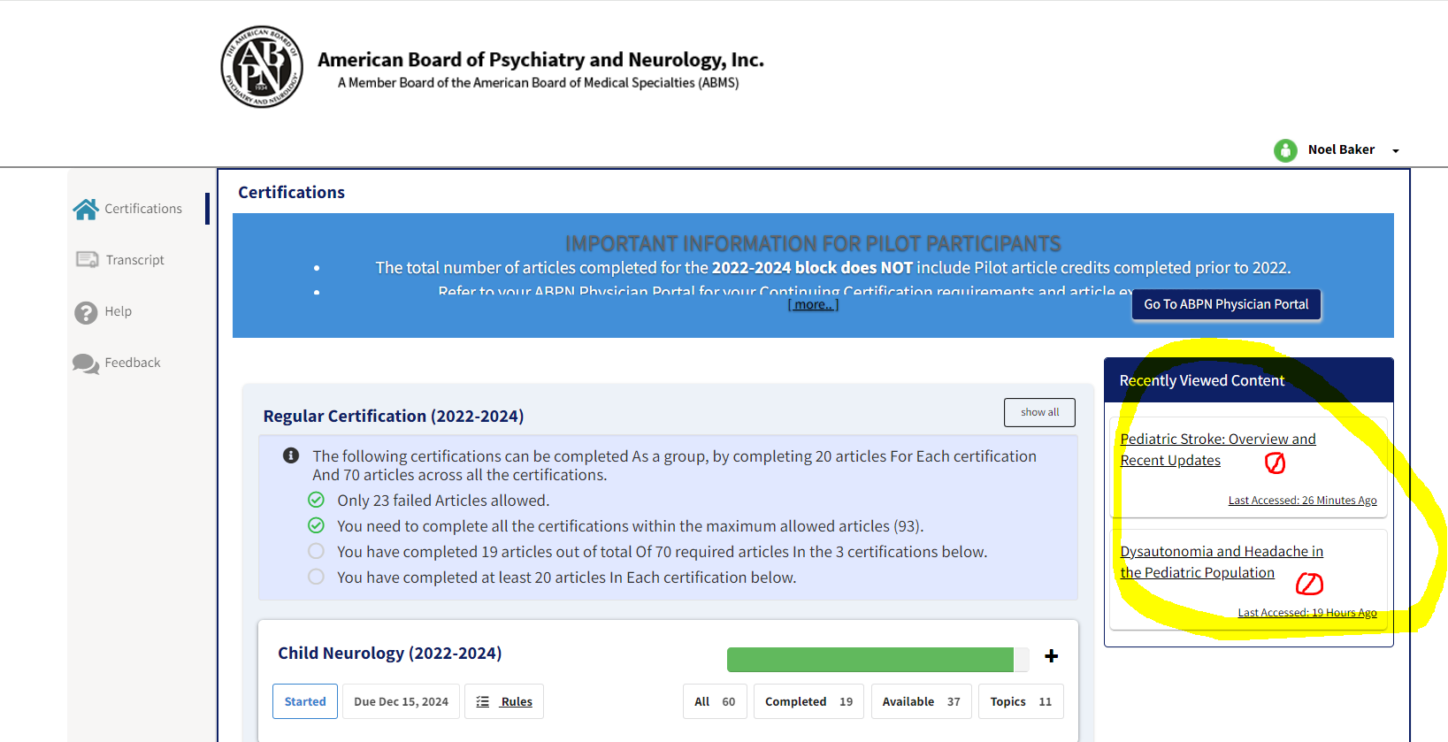The height and width of the screenshot is (742, 1448).
Task: Click the IMPORTANT INFORMATION FOR PILOT PARTICIPANTS heading
Action: click(x=813, y=243)
